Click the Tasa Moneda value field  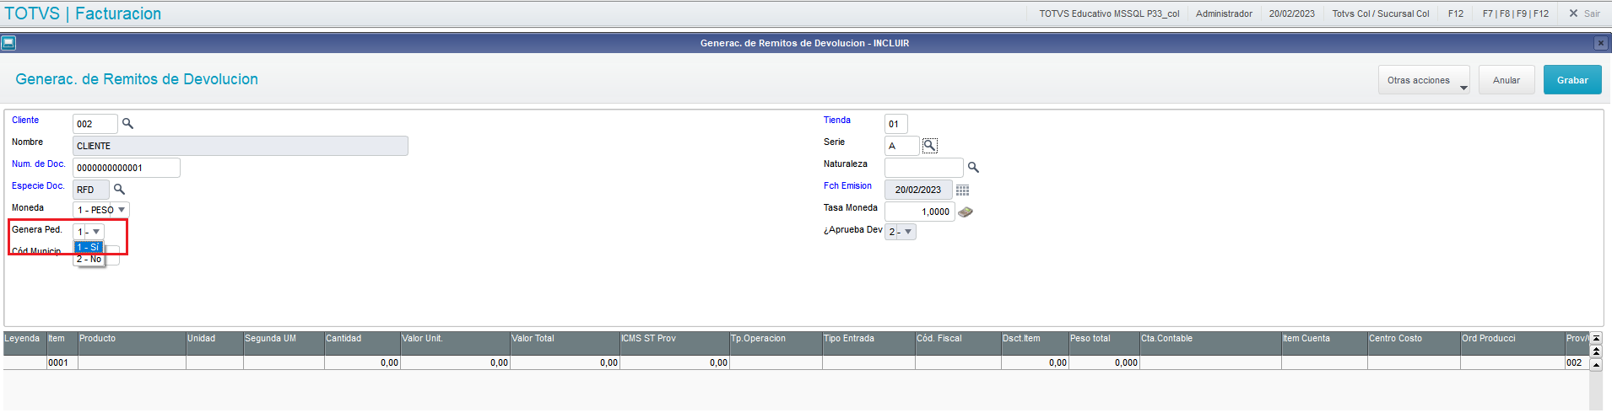[x=920, y=212]
